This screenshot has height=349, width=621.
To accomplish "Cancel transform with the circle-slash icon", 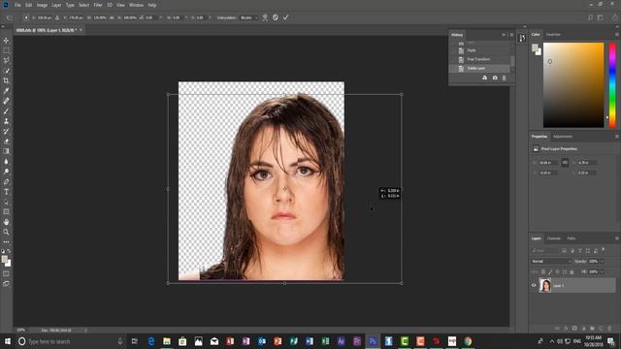I will 276,17.
